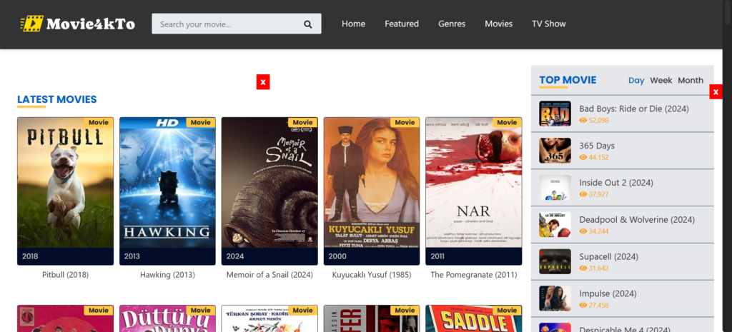Click the Movie4kTo logo
732x332 pixels.
pos(77,24)
